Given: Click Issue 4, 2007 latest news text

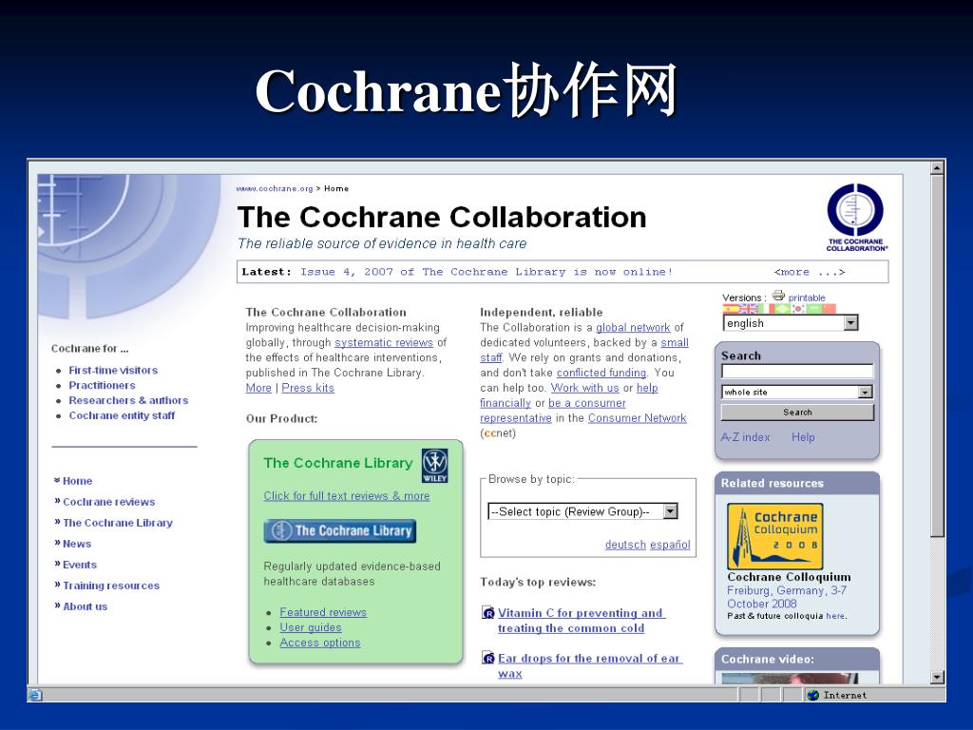Looking at the screenshot, I should click(x=486, y=272).
